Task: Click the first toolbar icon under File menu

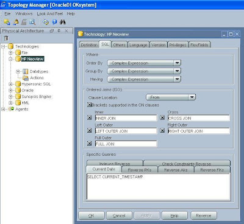Action: (x=7, y=22)
